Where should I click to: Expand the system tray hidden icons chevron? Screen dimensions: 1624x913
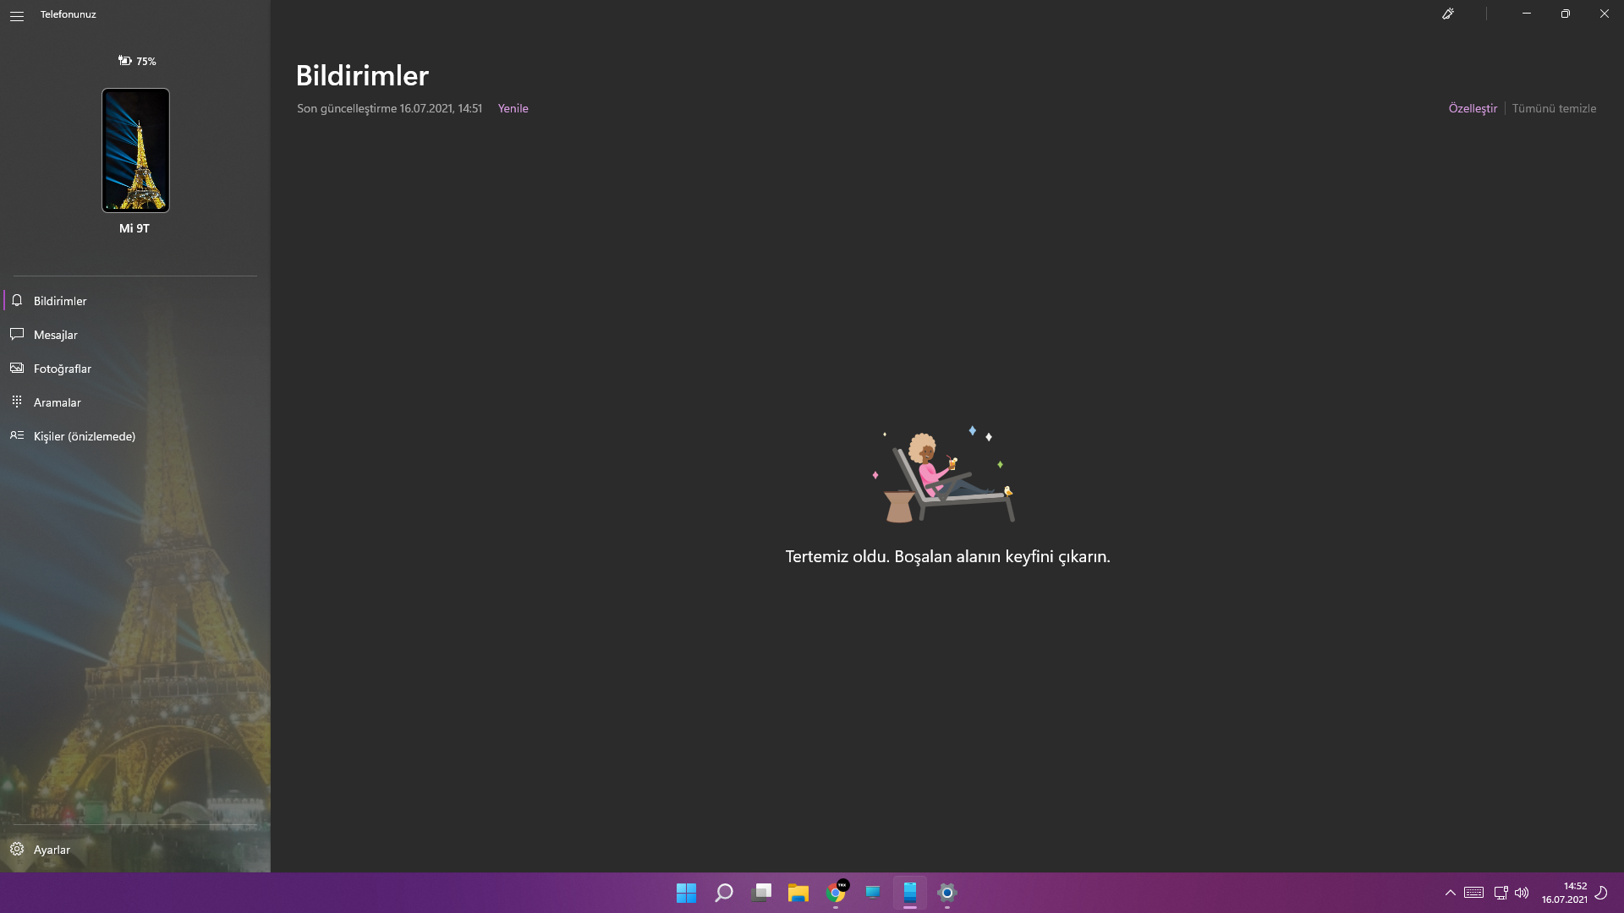tap(1451, 893)
